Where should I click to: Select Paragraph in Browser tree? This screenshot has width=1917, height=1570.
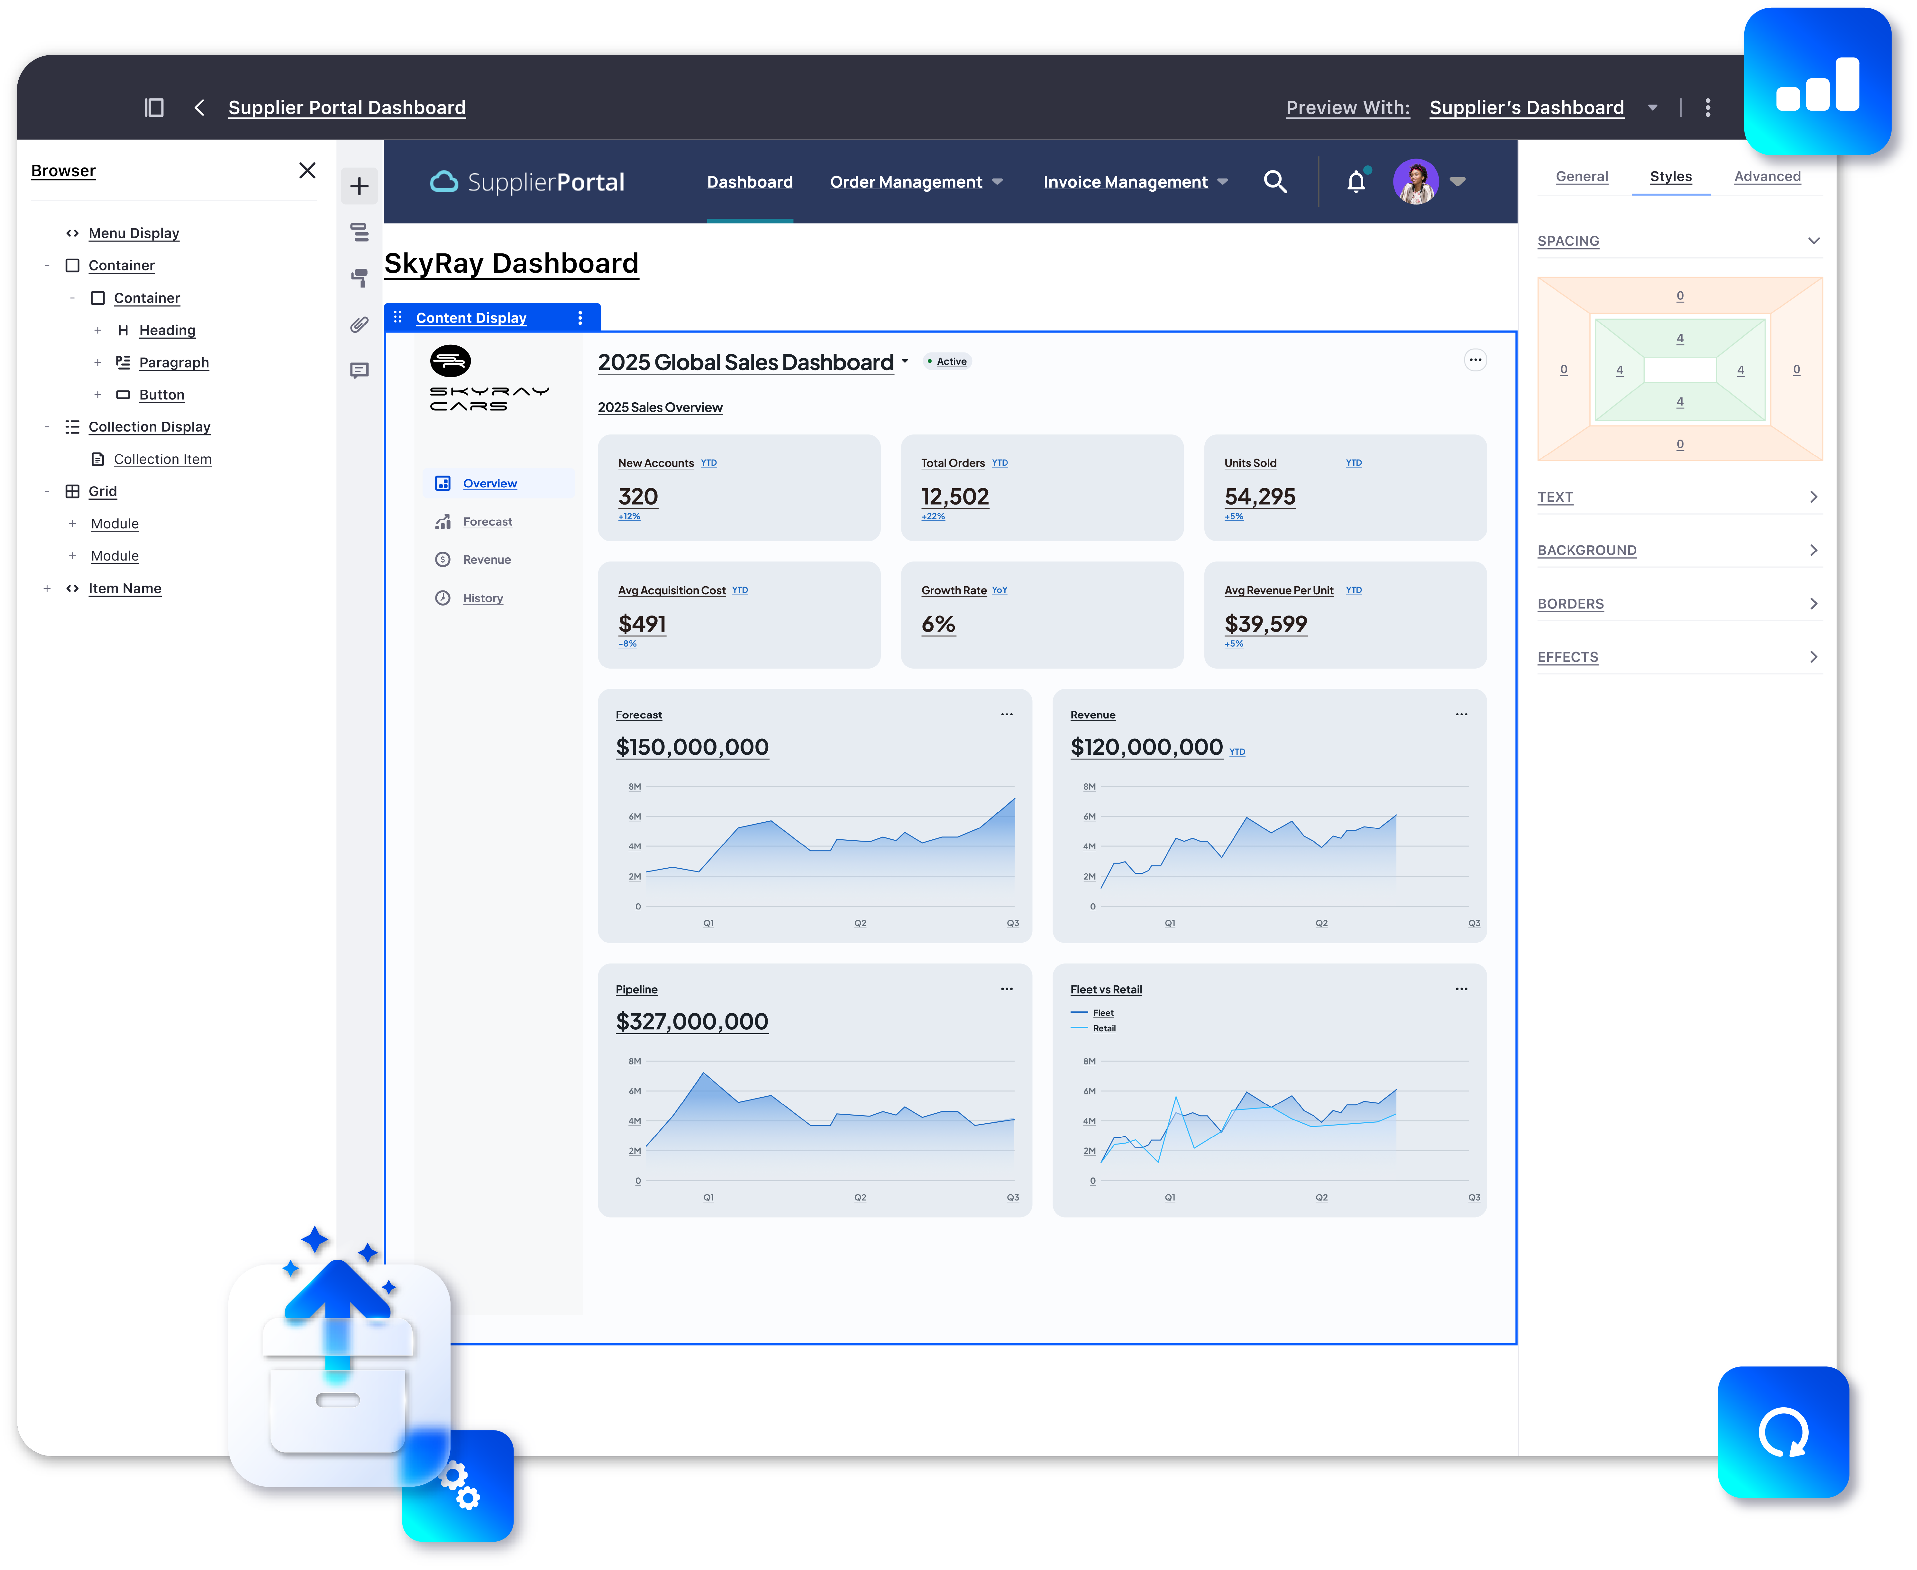coord(174,363)
